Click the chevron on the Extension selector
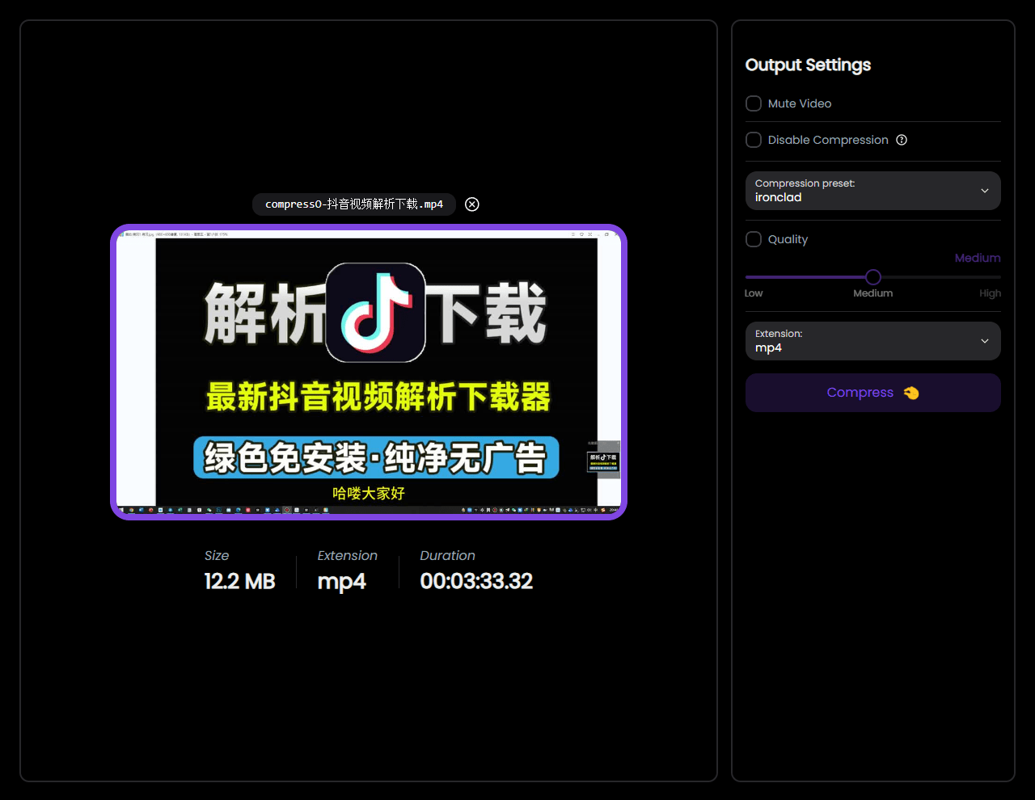 coord(984,340)
